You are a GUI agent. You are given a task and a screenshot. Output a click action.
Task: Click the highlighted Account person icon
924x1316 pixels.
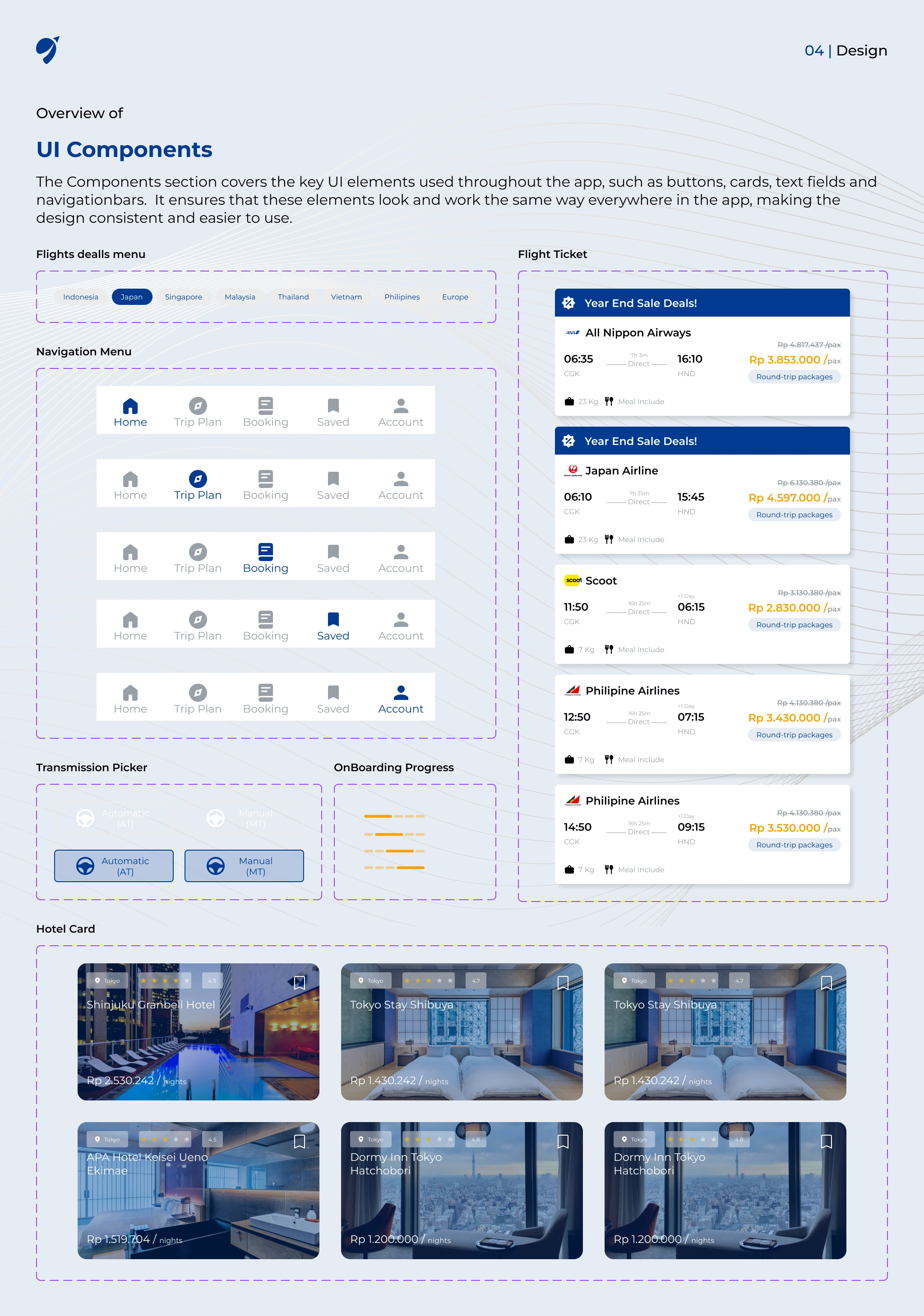point(401,692)
